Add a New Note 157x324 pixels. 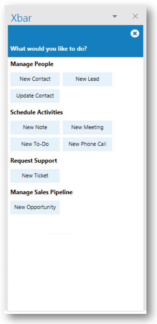(x=35, y=128)
